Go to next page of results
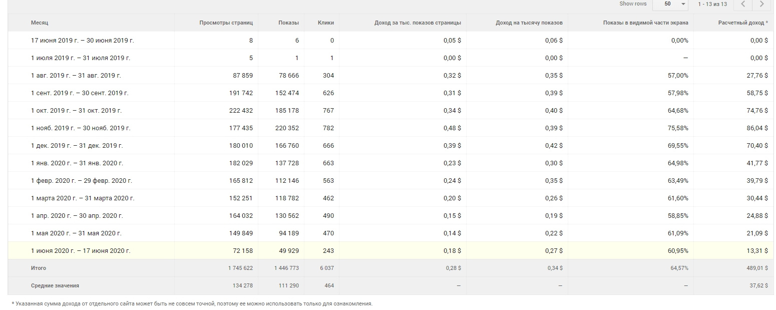The width and height of the screenshot is (776, 310). click(x=762, y=4)
